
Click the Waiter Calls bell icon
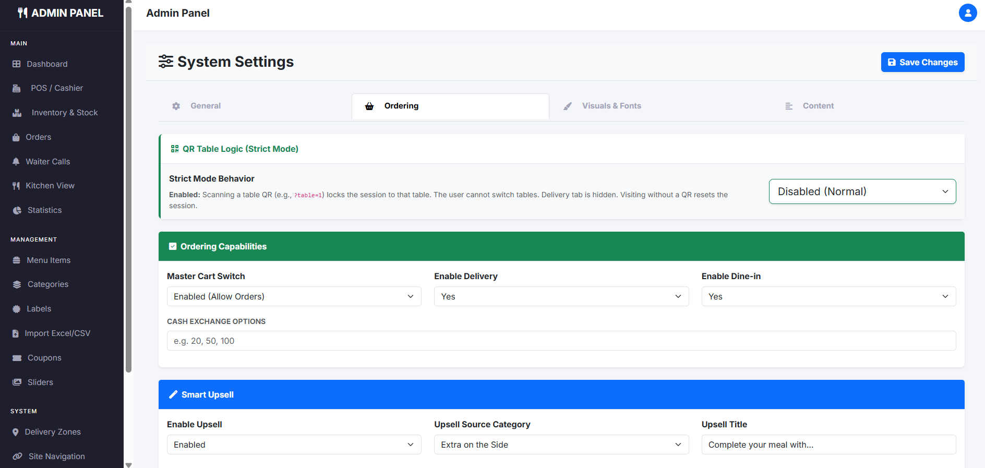click(x=16, y=162)
